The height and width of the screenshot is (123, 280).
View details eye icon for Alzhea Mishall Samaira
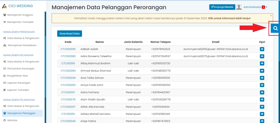[x=262, y=114]
